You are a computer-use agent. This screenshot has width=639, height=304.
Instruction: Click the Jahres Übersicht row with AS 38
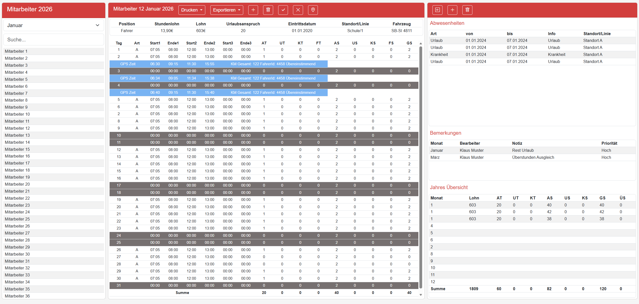click(532, 219)
